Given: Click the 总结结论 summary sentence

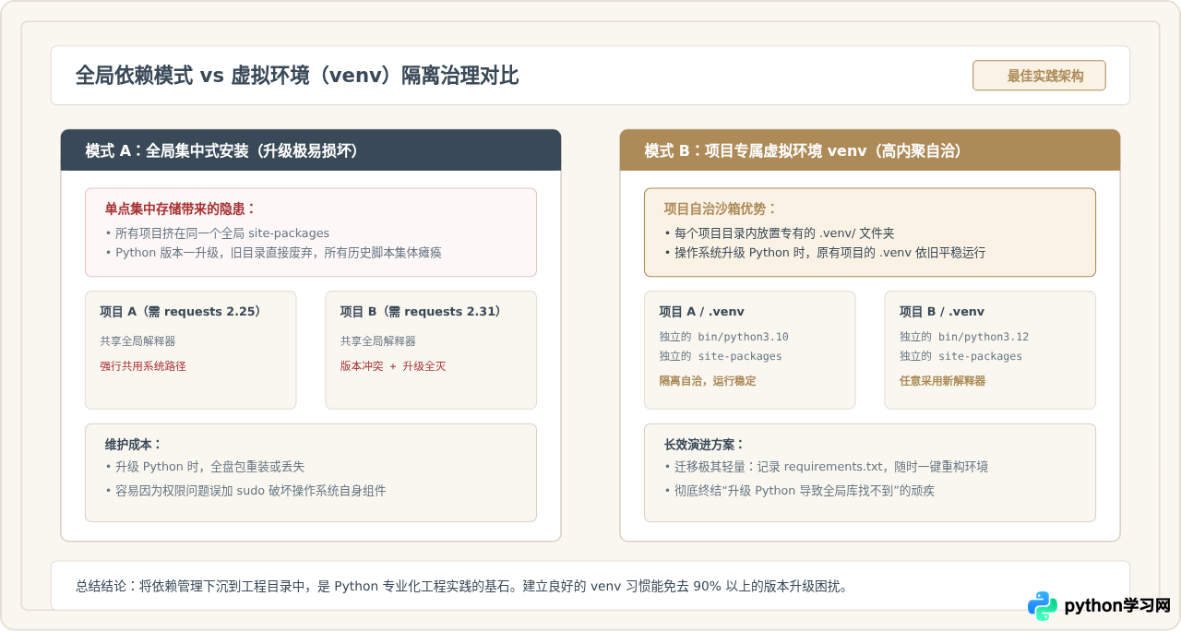Looking at the screenshot, I should [x=461, y=586].
